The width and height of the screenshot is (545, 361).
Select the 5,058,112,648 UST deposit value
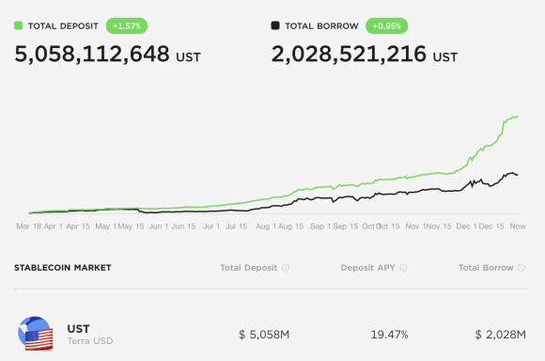click(107, 55)
